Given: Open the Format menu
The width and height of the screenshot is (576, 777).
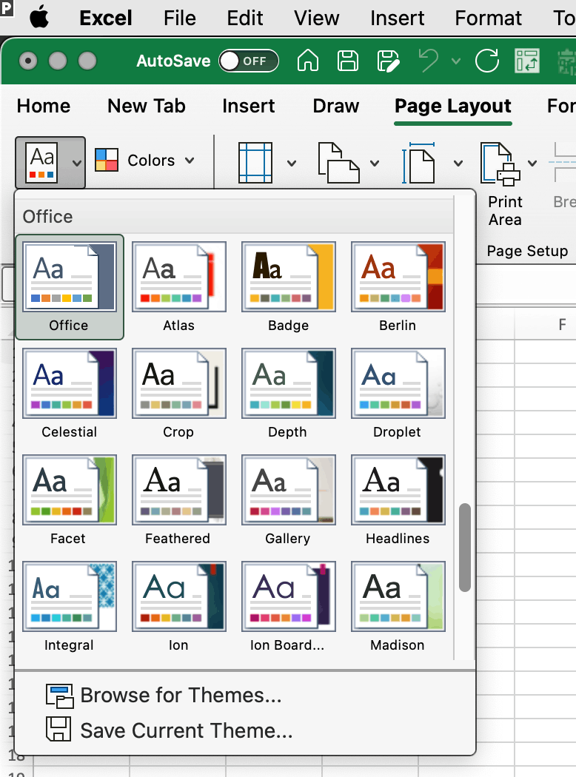Looking at the screenshot, I should tap(488, 18).
